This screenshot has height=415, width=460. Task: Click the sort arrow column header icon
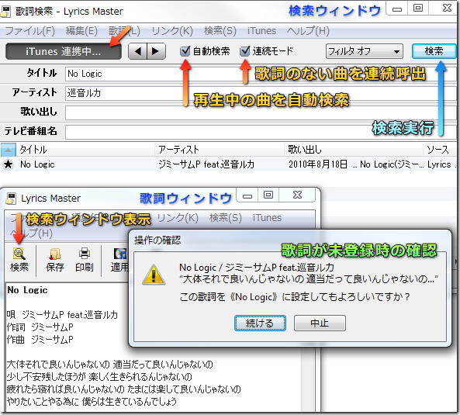[x=8, y=150]
